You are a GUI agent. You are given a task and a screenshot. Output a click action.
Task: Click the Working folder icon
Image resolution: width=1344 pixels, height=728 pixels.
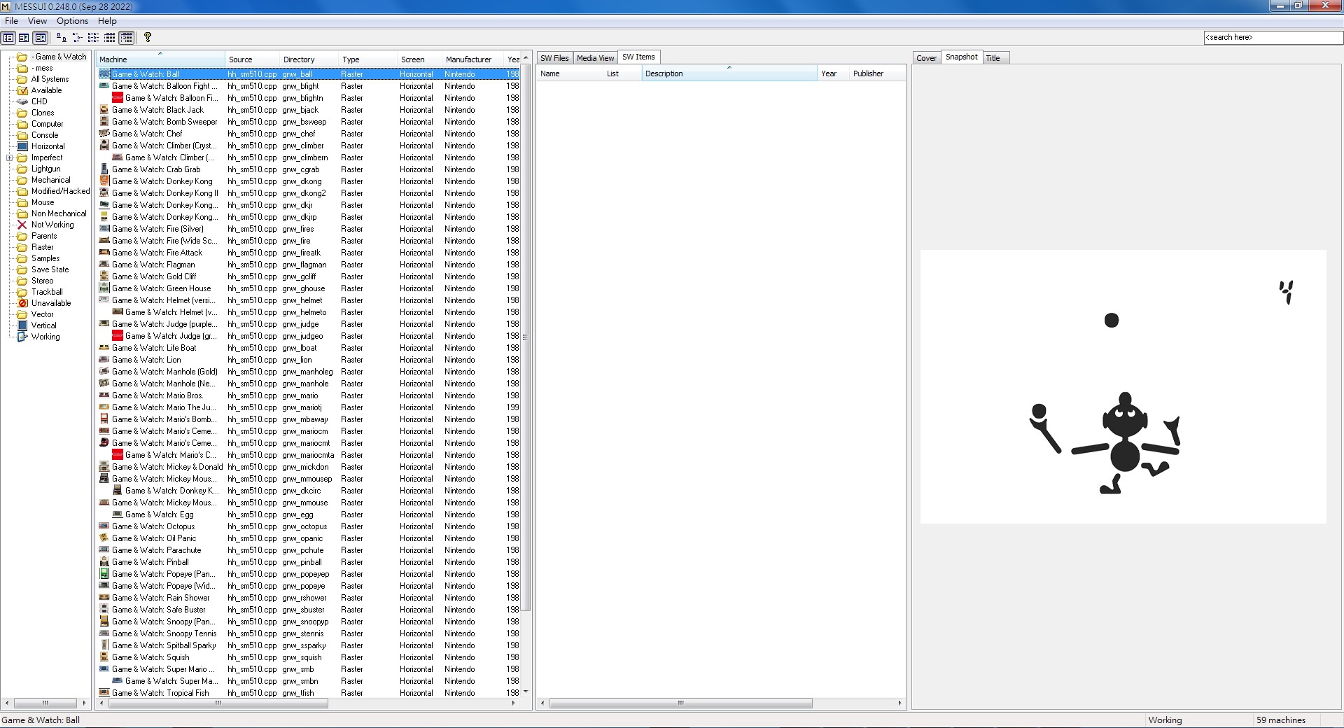22,337
